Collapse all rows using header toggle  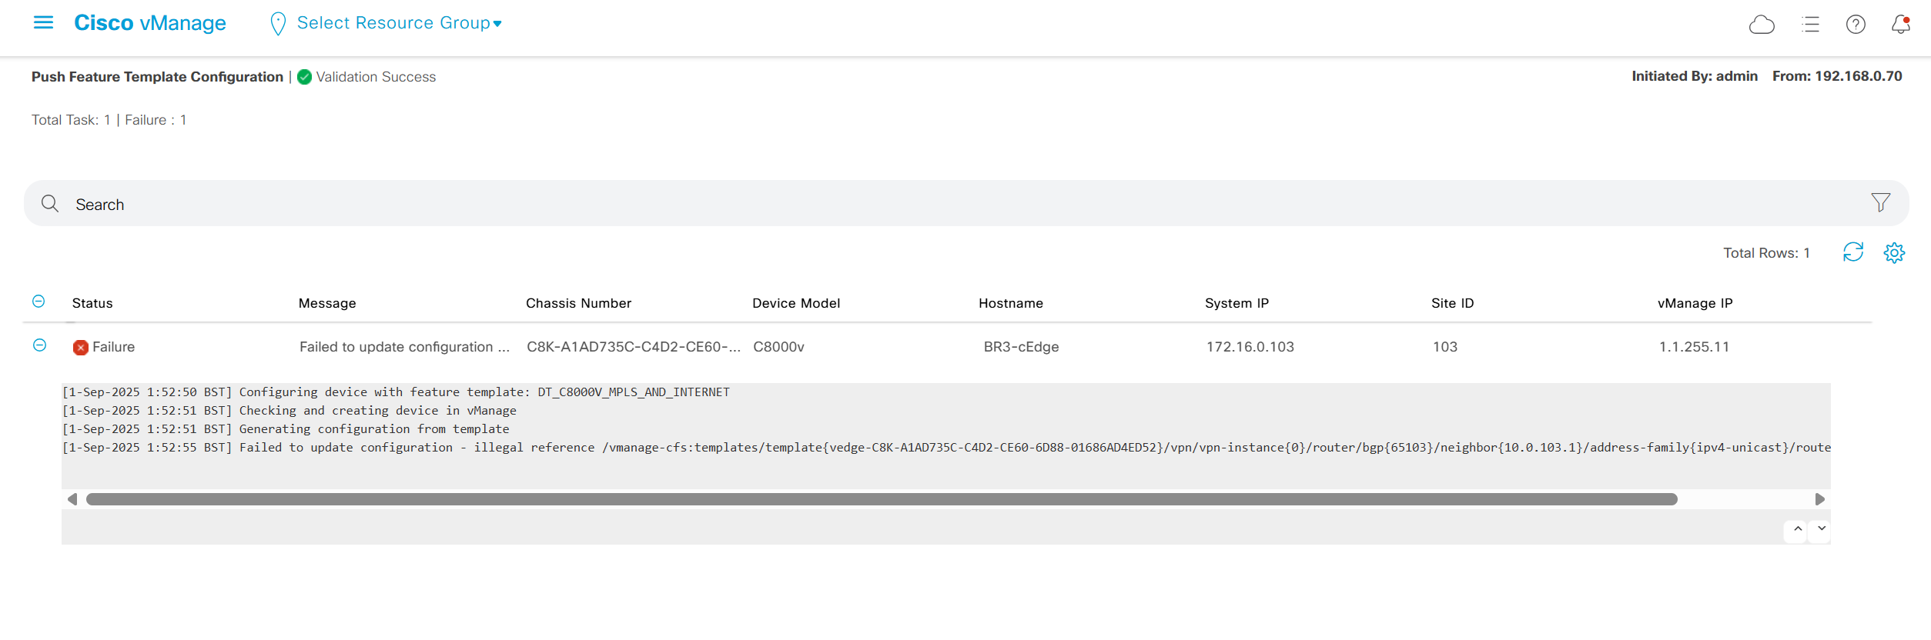tap(38, 302)
